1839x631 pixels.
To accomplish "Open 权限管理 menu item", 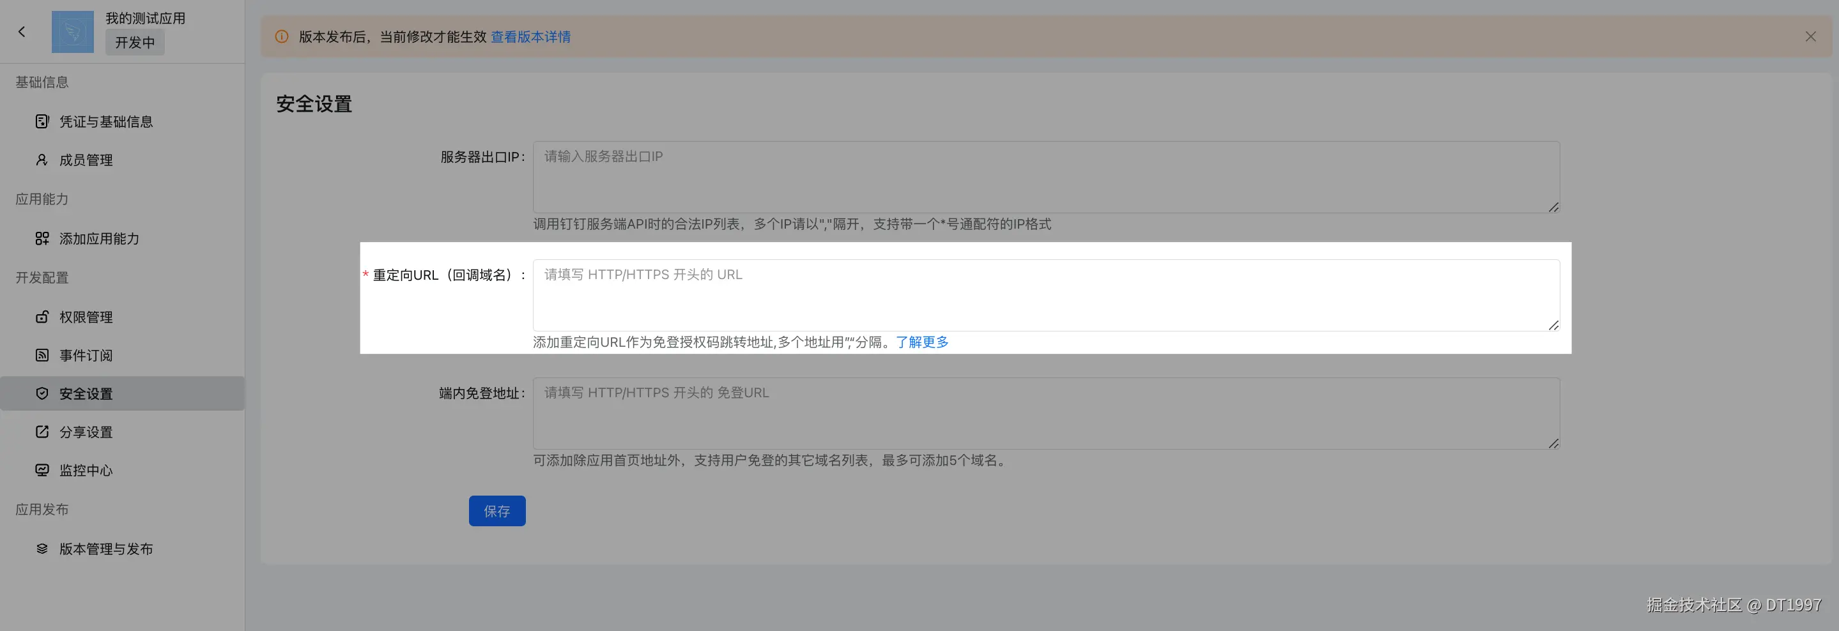I will 122,317.
